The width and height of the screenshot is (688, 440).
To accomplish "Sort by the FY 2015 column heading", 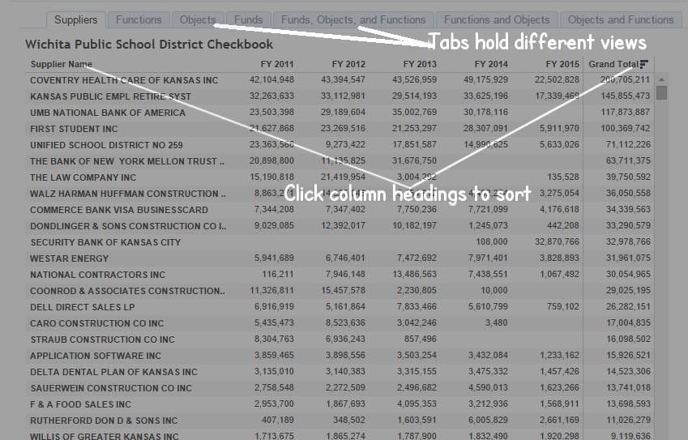I will pyautogui.click(x=562, y=64).
